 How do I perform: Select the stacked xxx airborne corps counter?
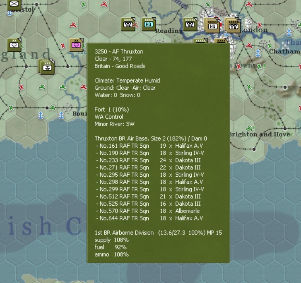click(x=46, y=67)
